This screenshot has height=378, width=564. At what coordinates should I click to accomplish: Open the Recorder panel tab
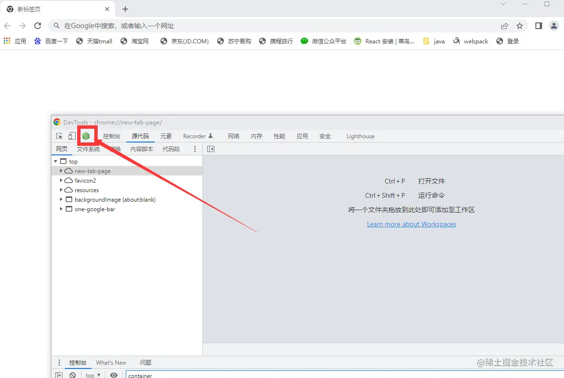tap(198, 136)
